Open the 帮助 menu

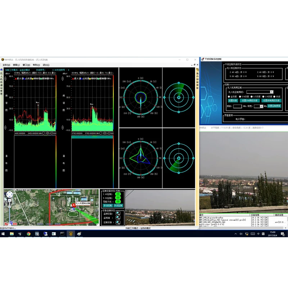[36, 65]
